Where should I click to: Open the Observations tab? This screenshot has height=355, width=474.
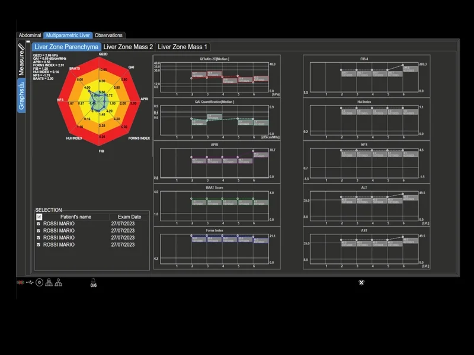coord(108,35)
